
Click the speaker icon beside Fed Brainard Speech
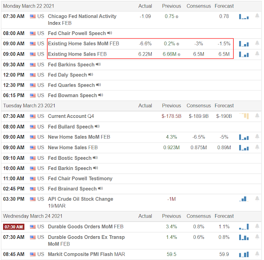100,188
